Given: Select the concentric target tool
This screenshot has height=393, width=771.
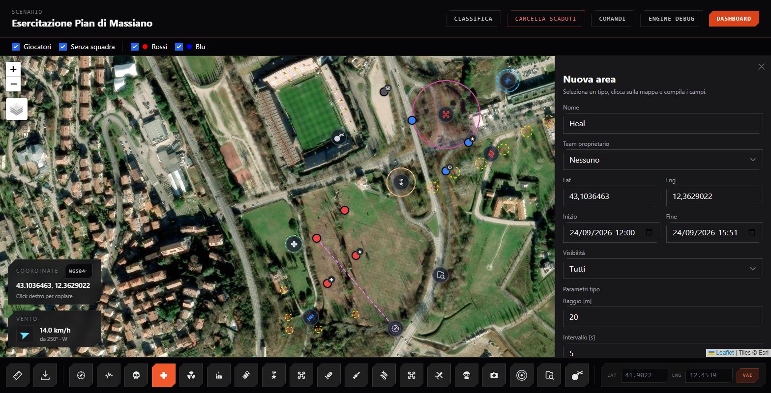Looking at the screenshot, I should [522, 376].
